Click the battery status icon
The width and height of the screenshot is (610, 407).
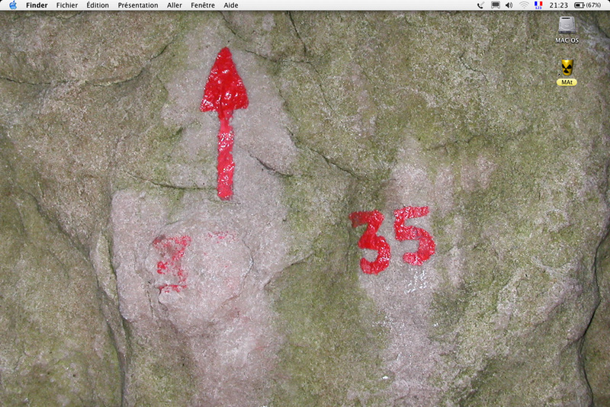[579, 5]
